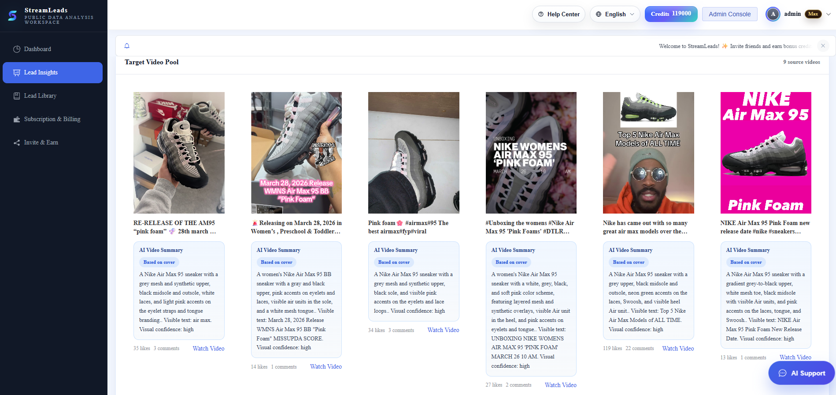Viewport: 836px width, 395px height.
Task: Open thumbnail of Pink foam #airmax#95 video
Action: pyautogui.click(x=414, y=153)
